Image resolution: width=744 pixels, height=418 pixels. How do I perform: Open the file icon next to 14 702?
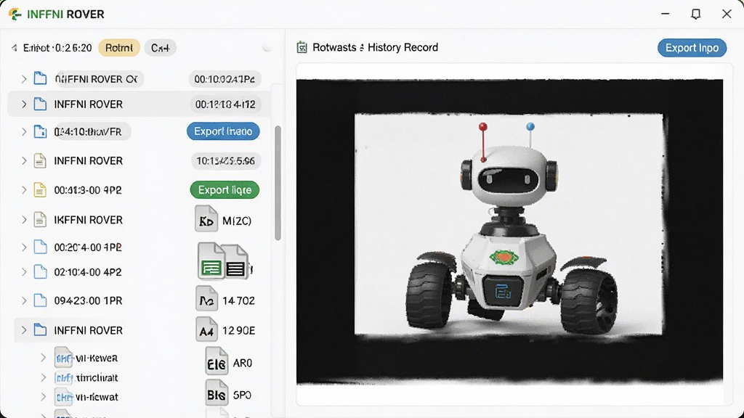[x=206, y=299]
